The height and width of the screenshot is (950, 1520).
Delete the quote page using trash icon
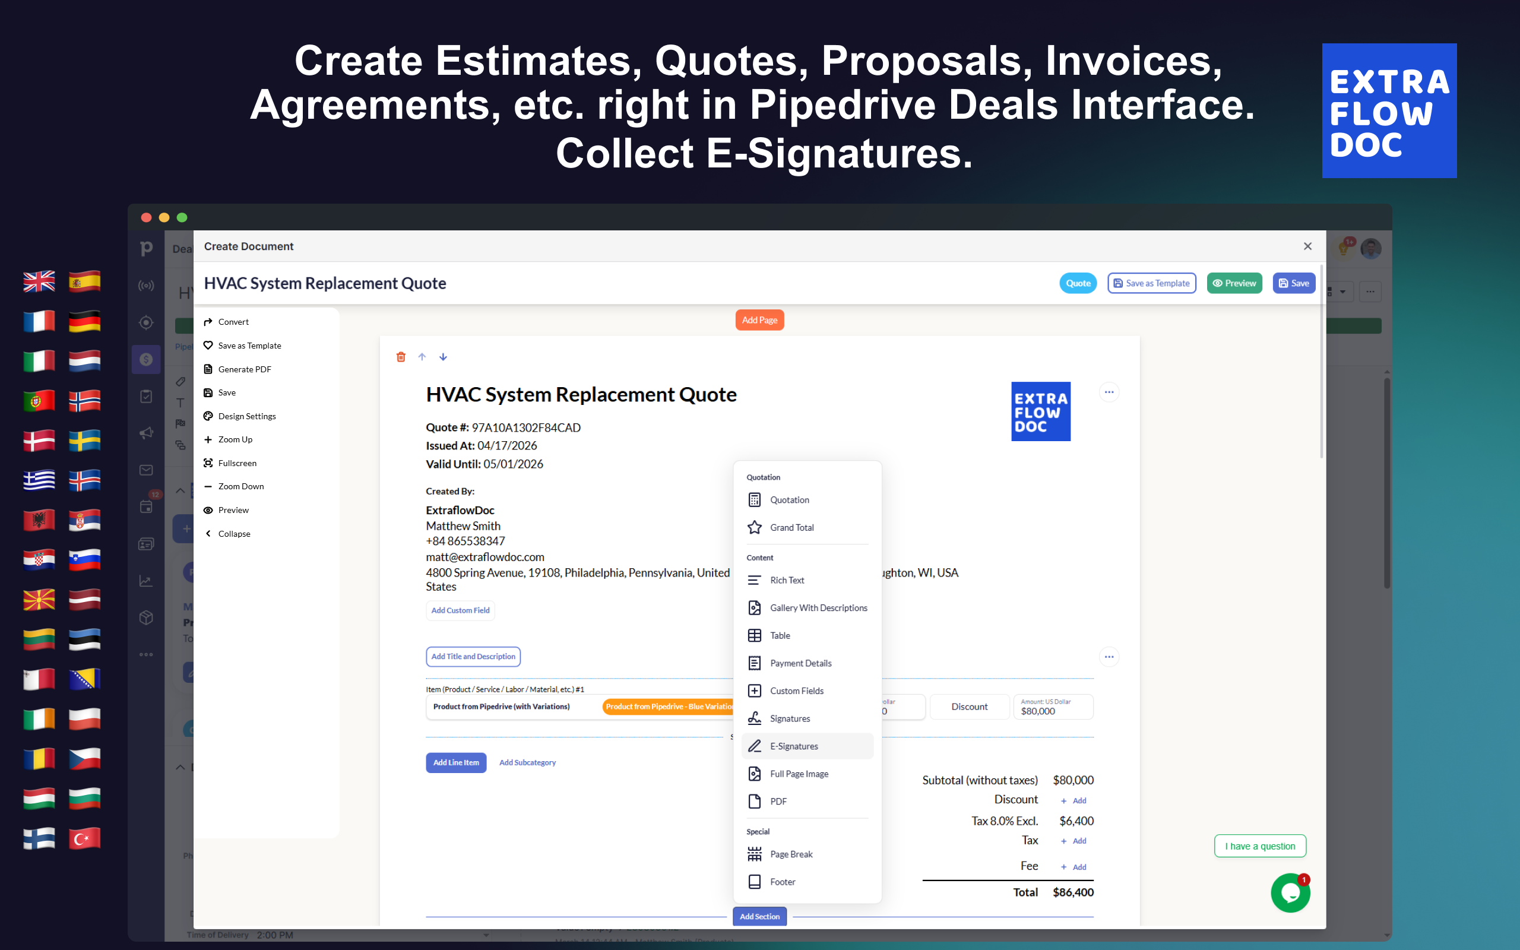(x=401, y=356)
